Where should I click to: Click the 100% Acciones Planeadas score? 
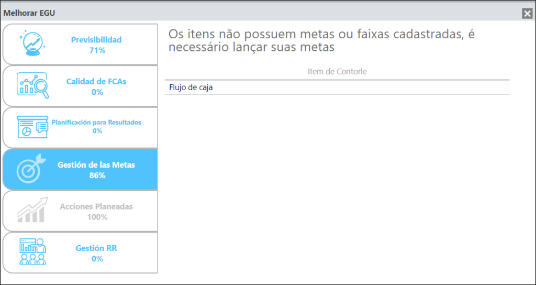pos(97,217)
